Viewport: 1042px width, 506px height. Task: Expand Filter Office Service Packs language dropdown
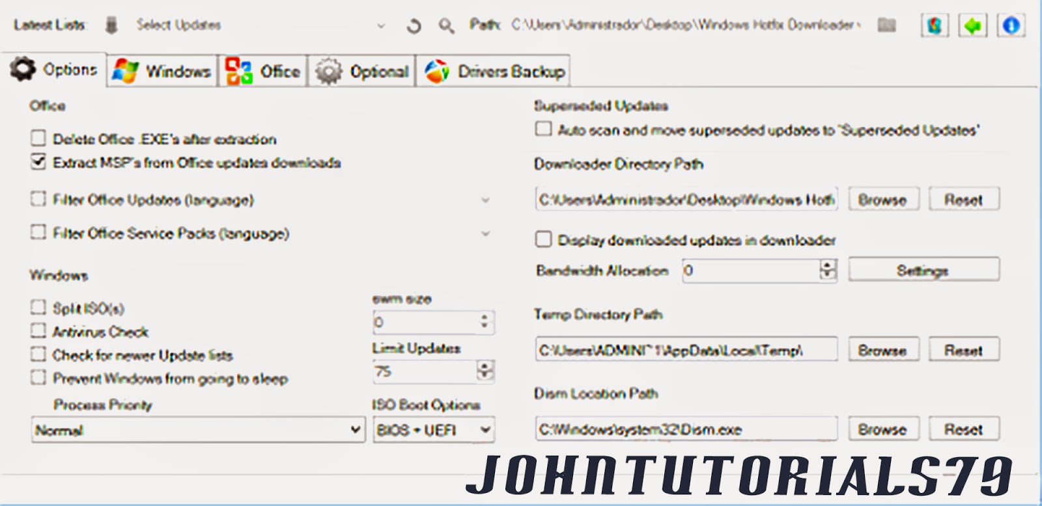coord(485,233)
